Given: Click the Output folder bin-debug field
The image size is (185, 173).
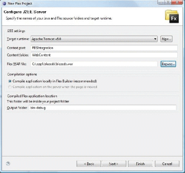Looking at the screenshot, I should 103,108.
